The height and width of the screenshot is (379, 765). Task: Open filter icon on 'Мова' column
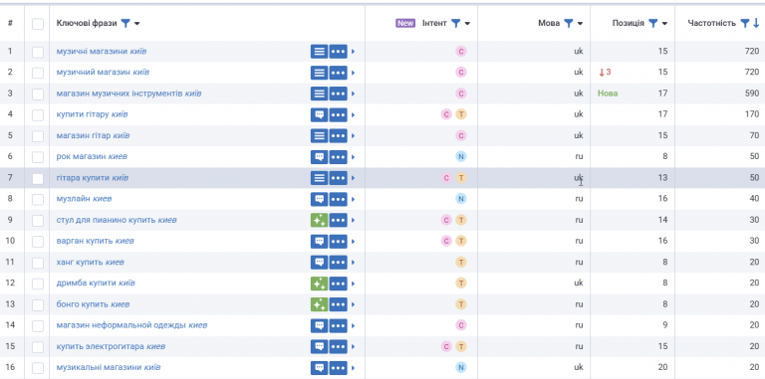569,23
